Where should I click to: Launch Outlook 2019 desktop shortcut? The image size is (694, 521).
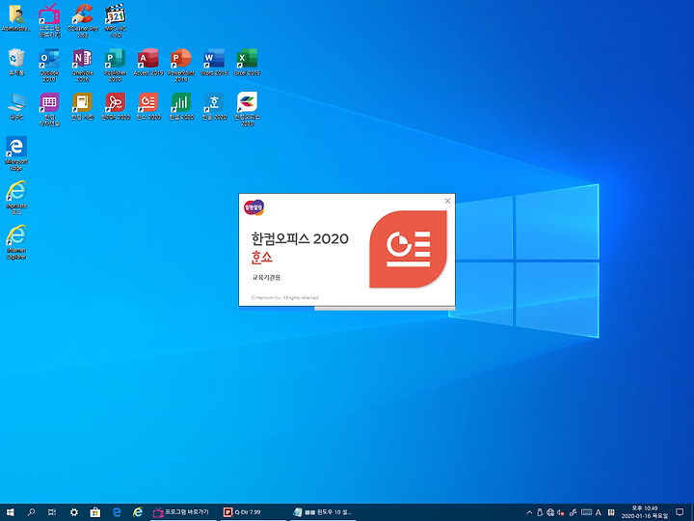click(49, 65)
